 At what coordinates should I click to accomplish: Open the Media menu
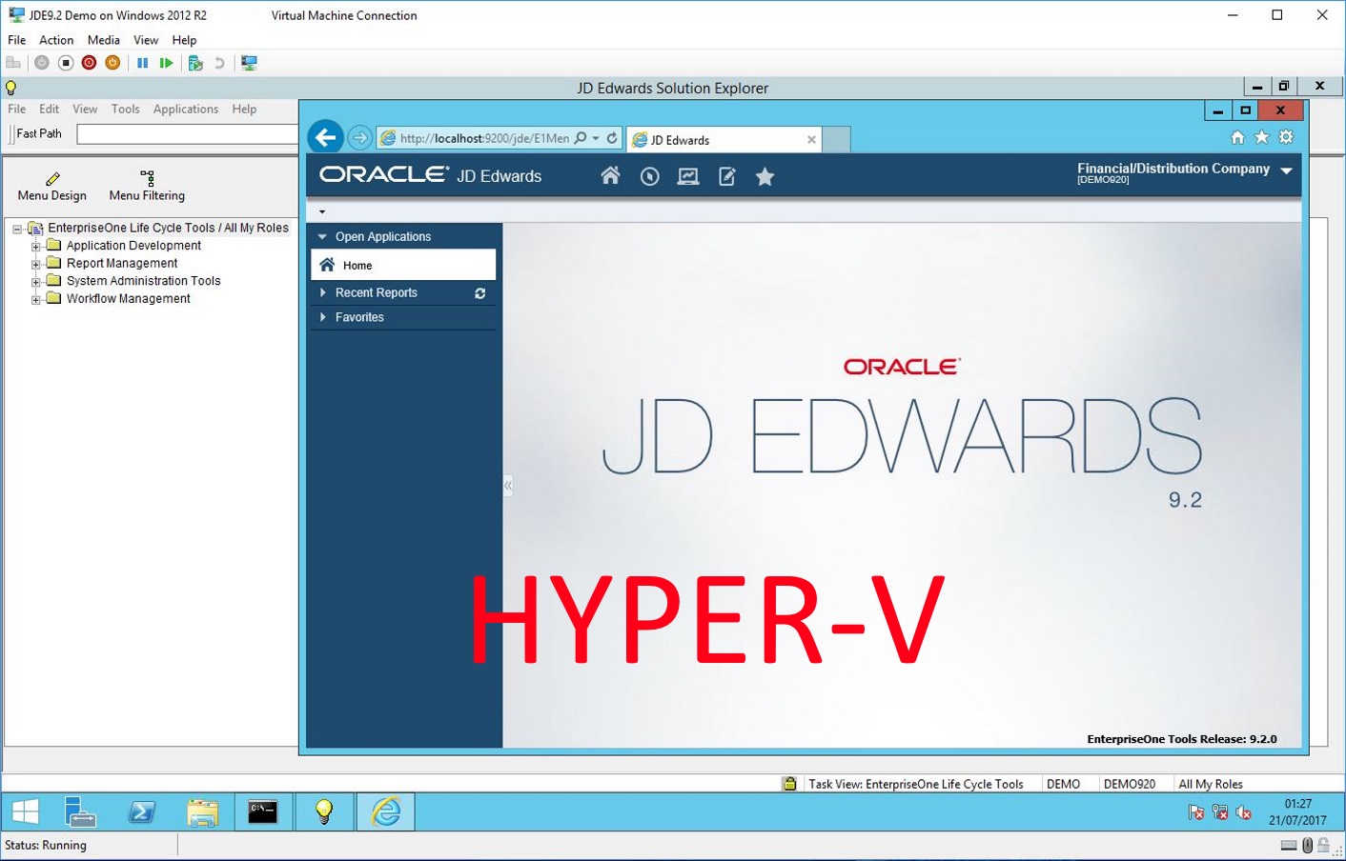coord(103,40)
